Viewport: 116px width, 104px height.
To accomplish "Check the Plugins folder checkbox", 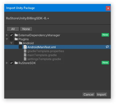I will point(11,39).
